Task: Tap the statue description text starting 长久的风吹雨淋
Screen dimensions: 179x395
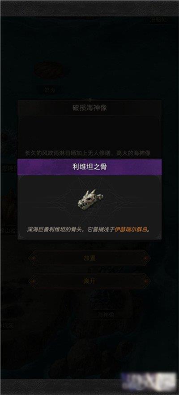Action: (x=88, y=153)
